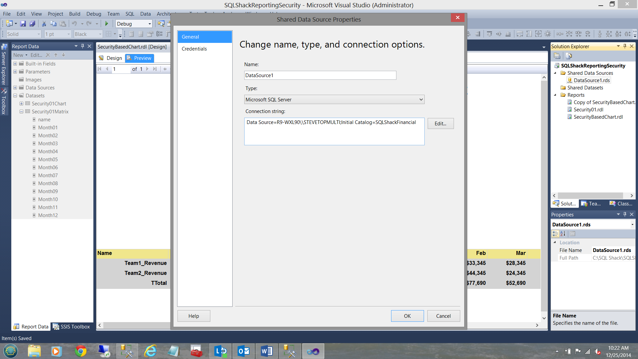Click the Cut scissors icon
Image resolution: width=638 pixels, height=359 pixels.
(x=44, y=24)
